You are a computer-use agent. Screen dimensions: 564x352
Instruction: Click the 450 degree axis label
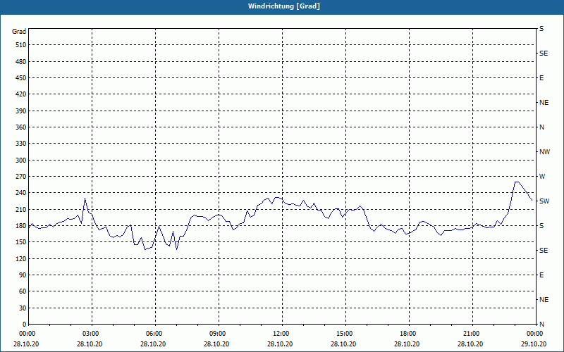[x=21, y=78]
